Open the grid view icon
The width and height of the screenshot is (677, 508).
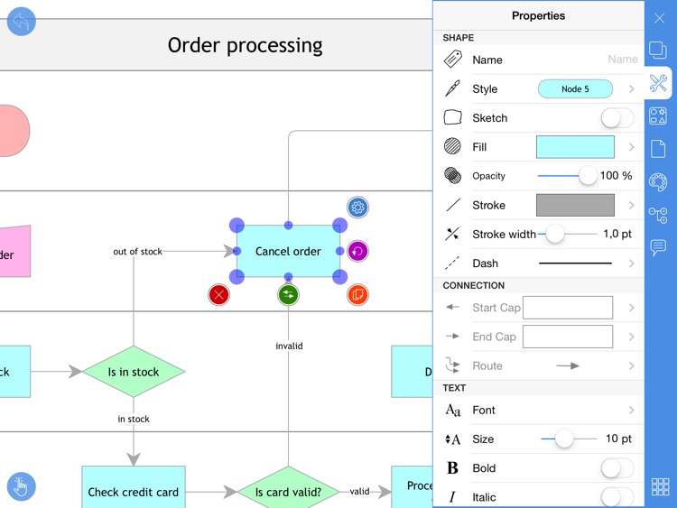click(x=660, y=487)
